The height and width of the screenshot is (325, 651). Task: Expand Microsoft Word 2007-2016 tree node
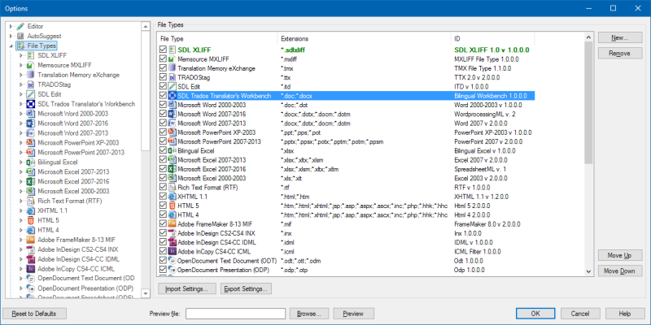point(21,123)
